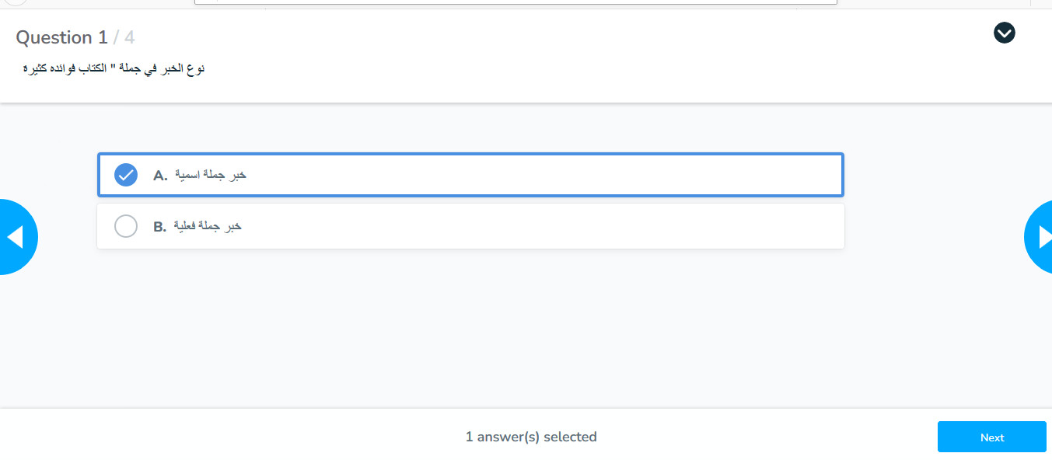
Task: Advance using the blue right arrow
Action: pos(1039,237)
